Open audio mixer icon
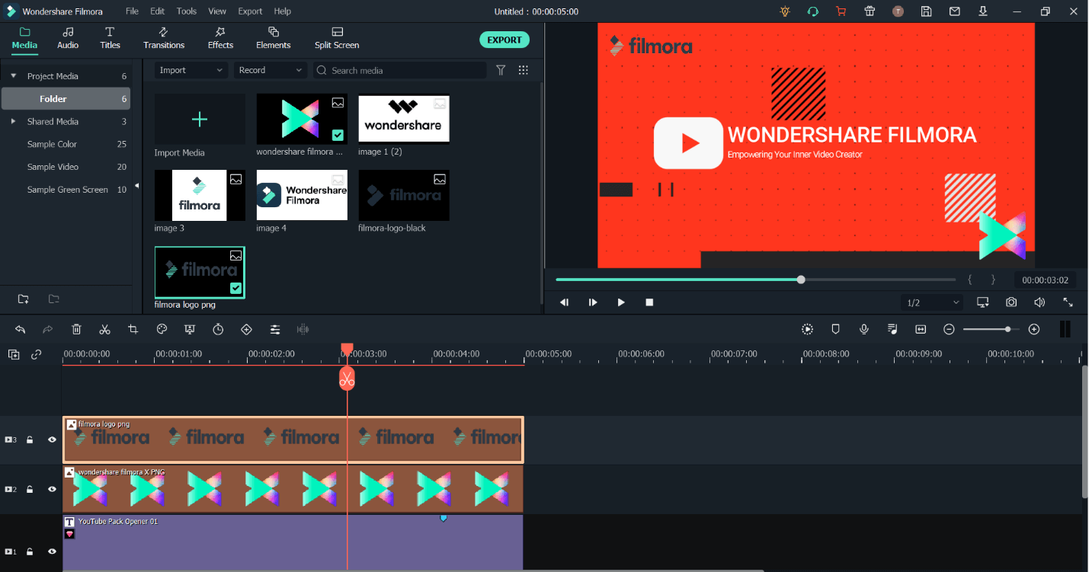 [892, 329]
